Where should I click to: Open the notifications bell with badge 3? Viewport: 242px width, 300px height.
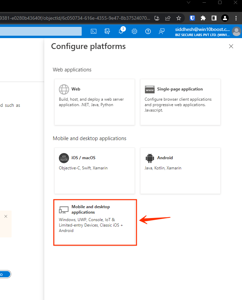coord(121,31)
